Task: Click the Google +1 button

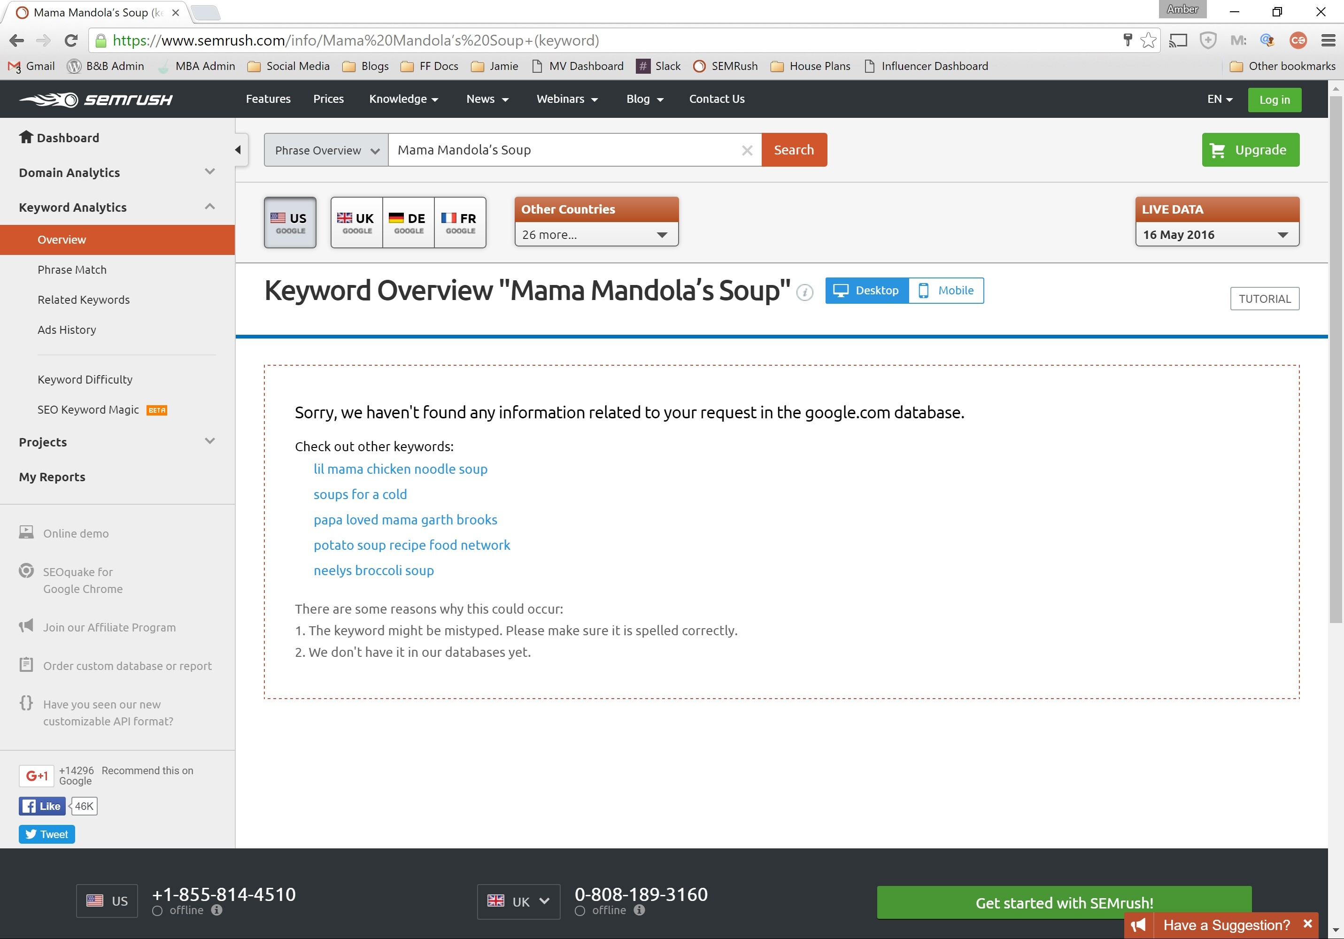Action: 36,776
